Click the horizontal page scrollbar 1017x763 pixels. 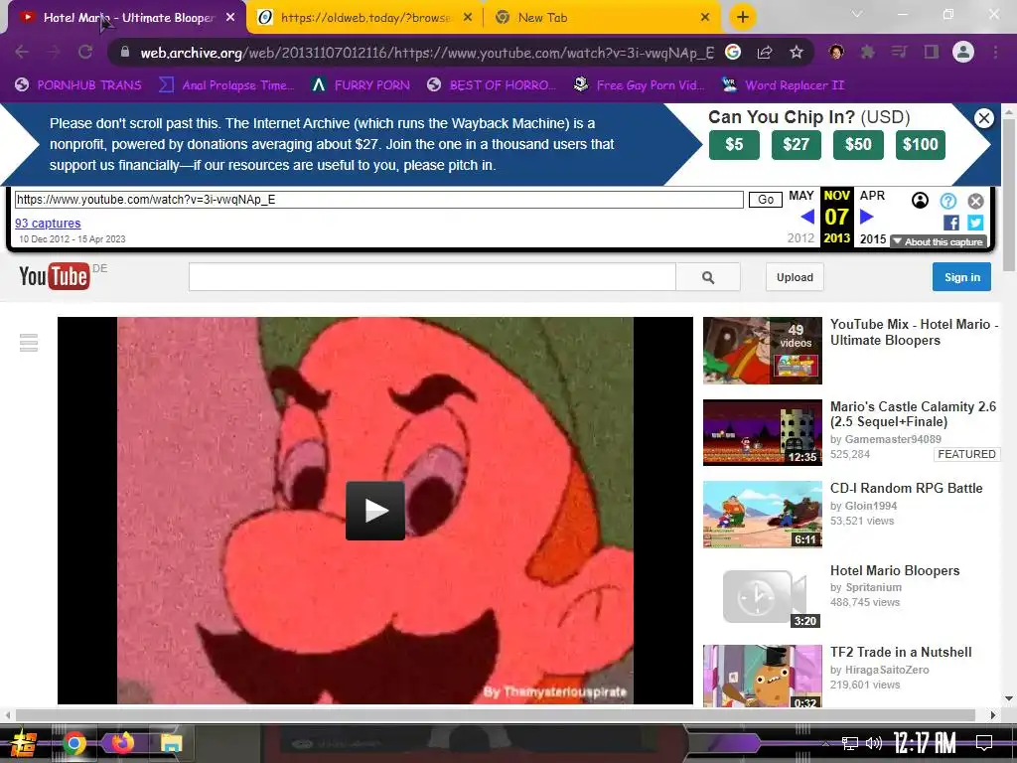coord(496,715)
